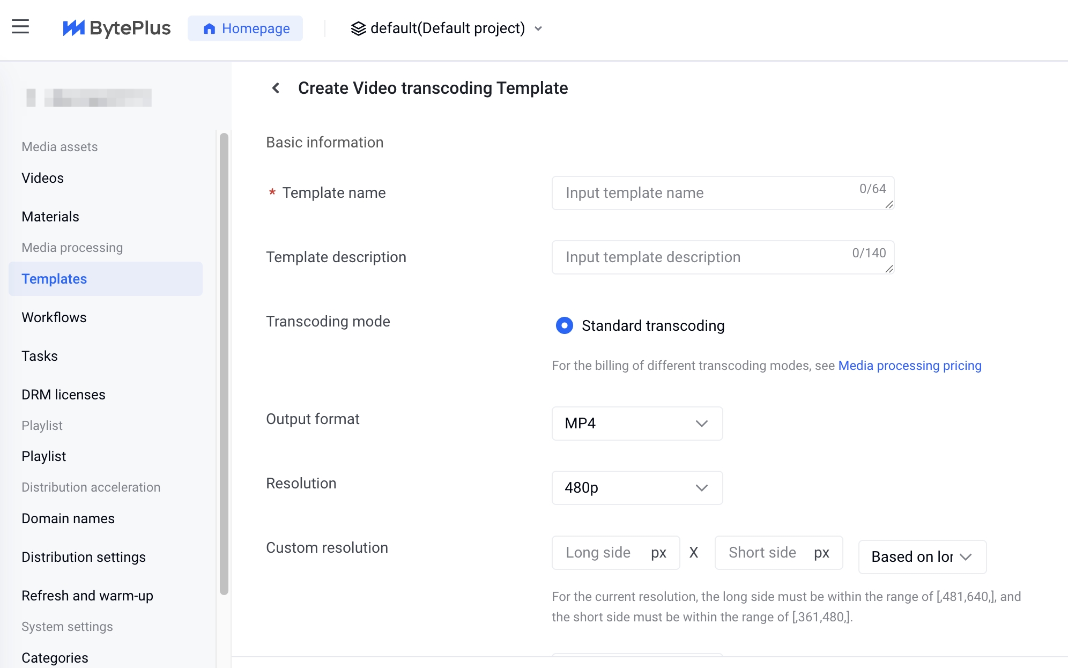The height and width of the screenshot is (668, 1068).
Task: Click the sidebar vertical scrollbar
Action: click(x=224, y=365)
